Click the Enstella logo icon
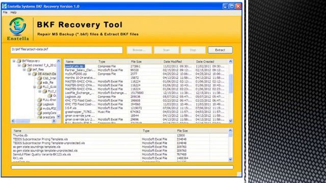Image resolution: width=326 pixels, height=183 pixels. (x=18, y=26)
